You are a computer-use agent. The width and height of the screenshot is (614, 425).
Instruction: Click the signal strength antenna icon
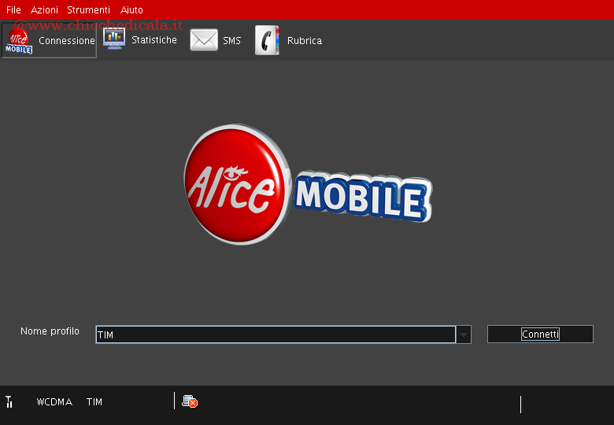(9, 402)
